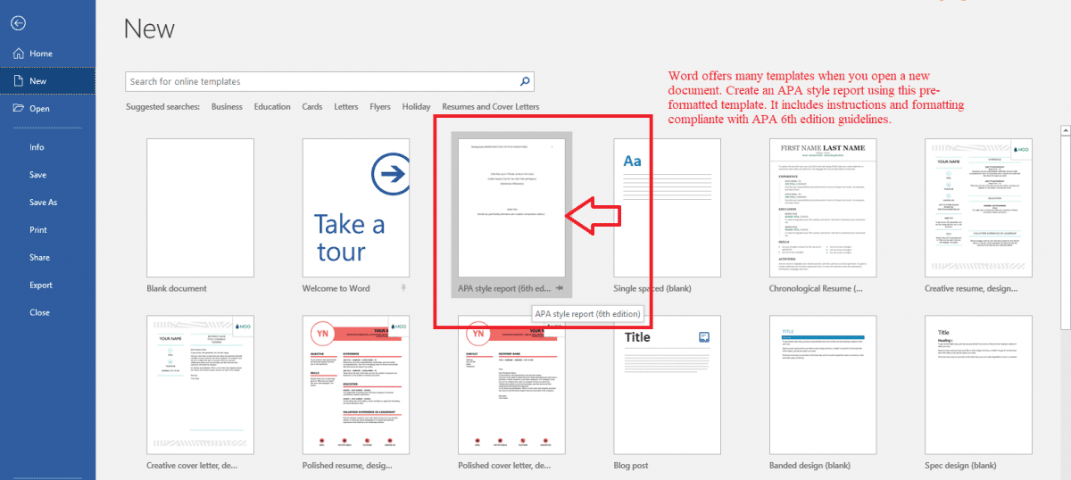Click the Blank document label text
This screenshot has height=480, width=1071.
(x=177, y=288)
